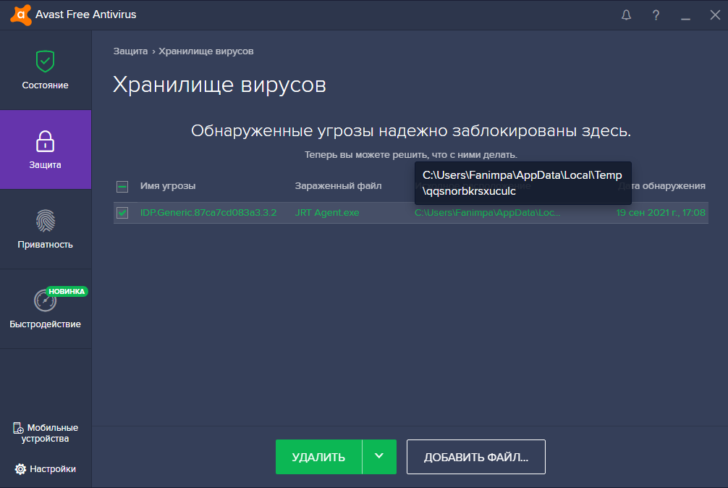Select threat name IDP.Generic.87ca7cd083a3.3.2

208,213
